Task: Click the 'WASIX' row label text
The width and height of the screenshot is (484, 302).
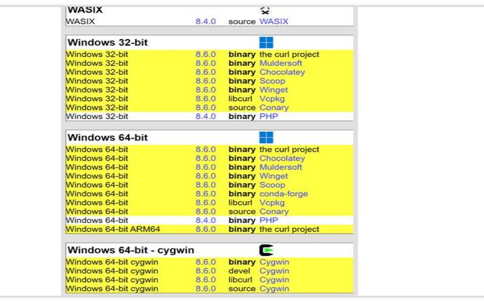Action: (80, 21)
